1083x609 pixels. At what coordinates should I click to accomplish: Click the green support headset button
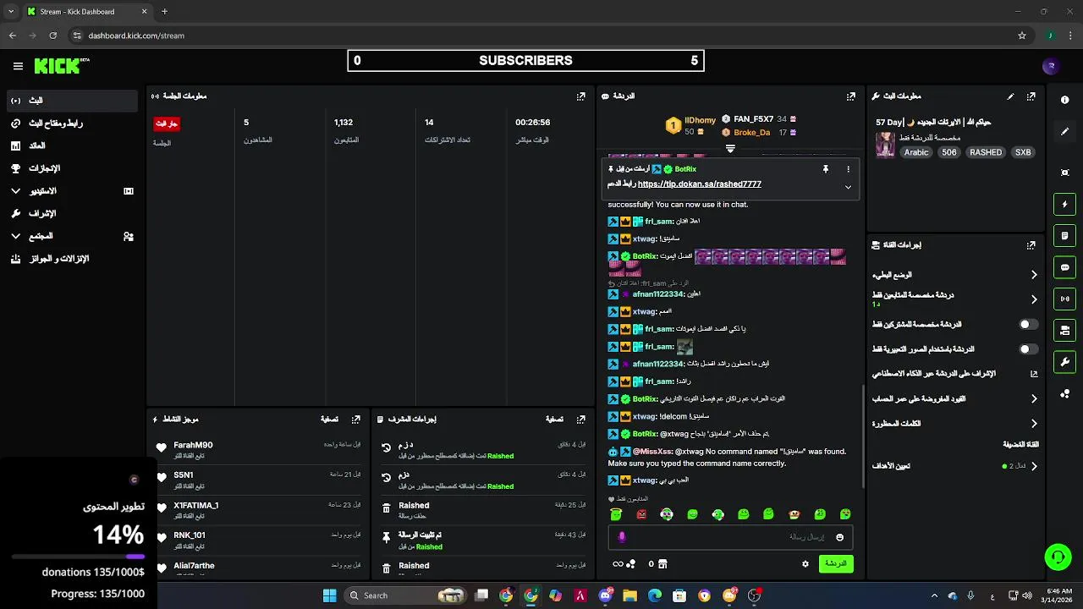pyautogui.click(x=1058, y=557)
